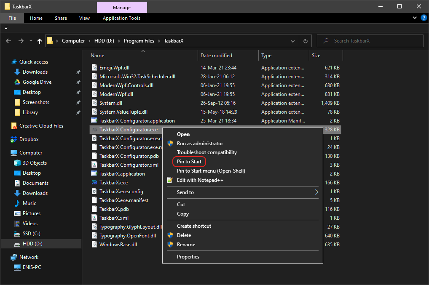Open the View ribbon tab
The width and height of the screenshot is (429, 285).
(x=84, y=18)
